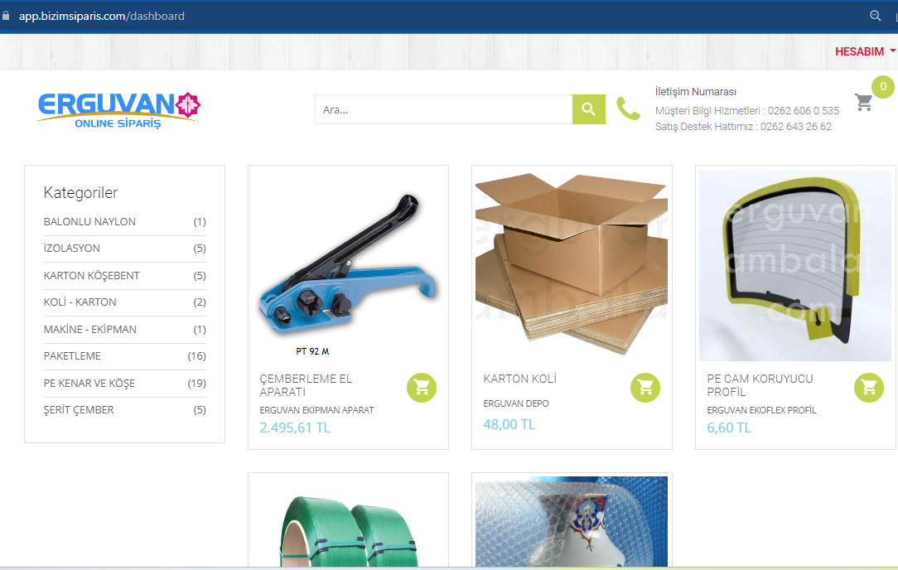Image resolution: width=898 pixels, height=570 pixels.
Task: Click the ERGUVAN EKİPMAN APARAT brand text
Action: click(x=316, y=410)
